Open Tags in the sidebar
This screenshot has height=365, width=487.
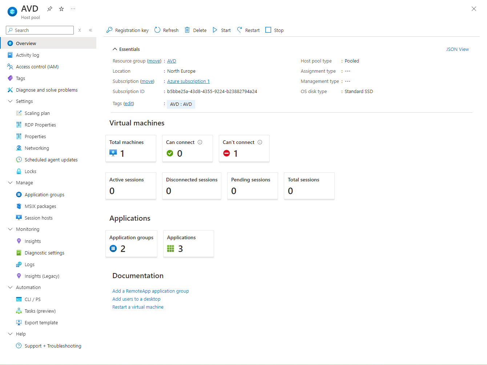[x=48, y=78]
